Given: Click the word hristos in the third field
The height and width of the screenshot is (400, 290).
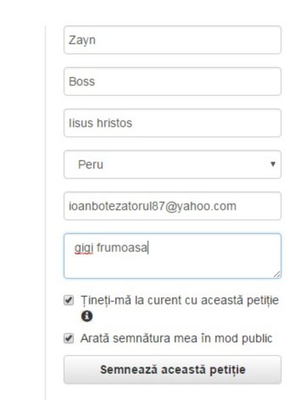Looking at the screenshot, I should (114, 123).
